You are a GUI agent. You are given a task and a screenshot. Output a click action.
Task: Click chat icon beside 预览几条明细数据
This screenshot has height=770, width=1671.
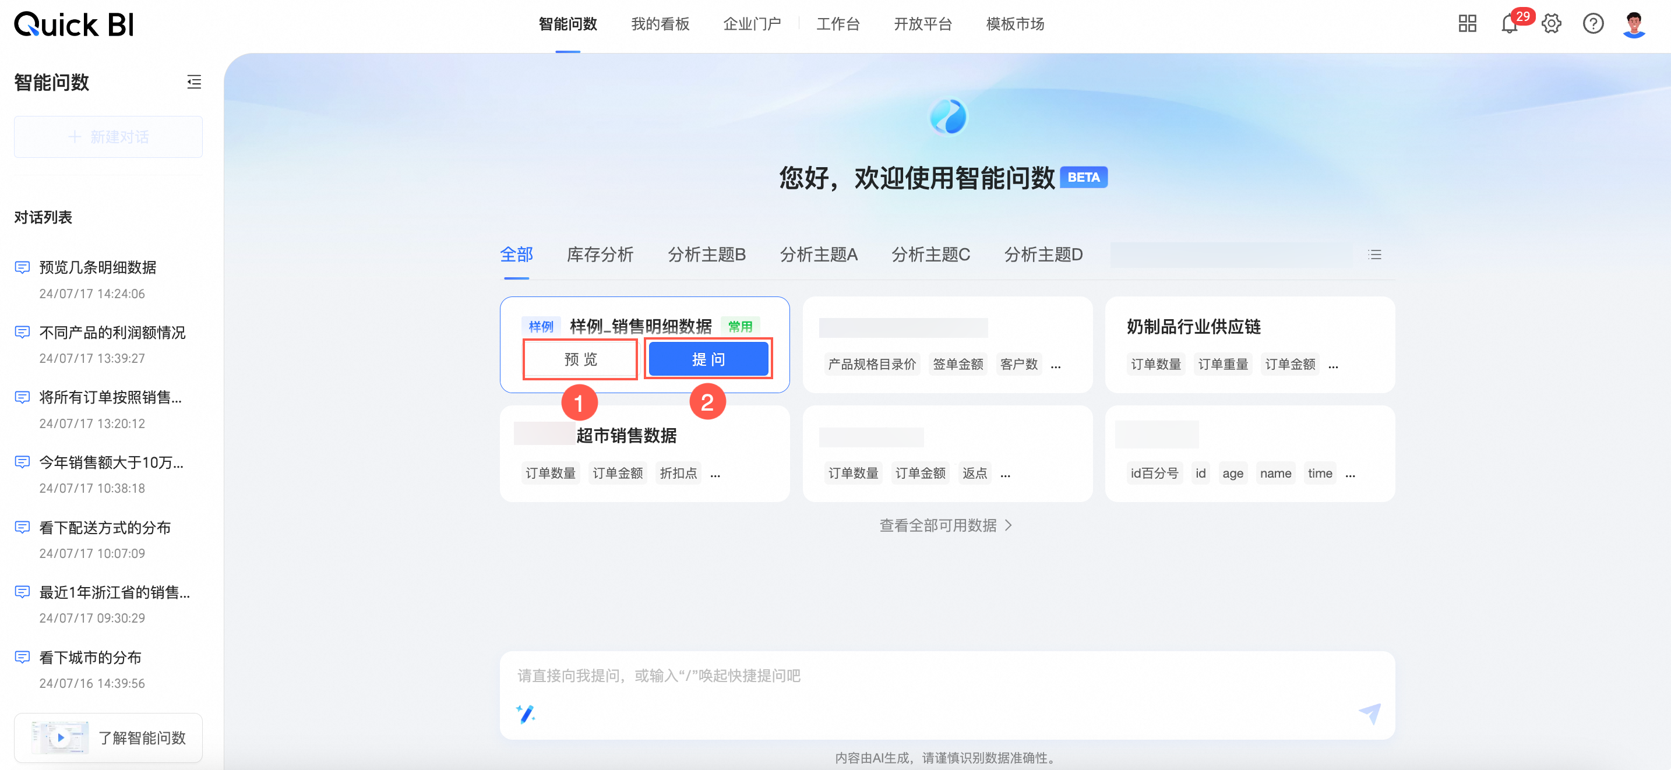23,267
